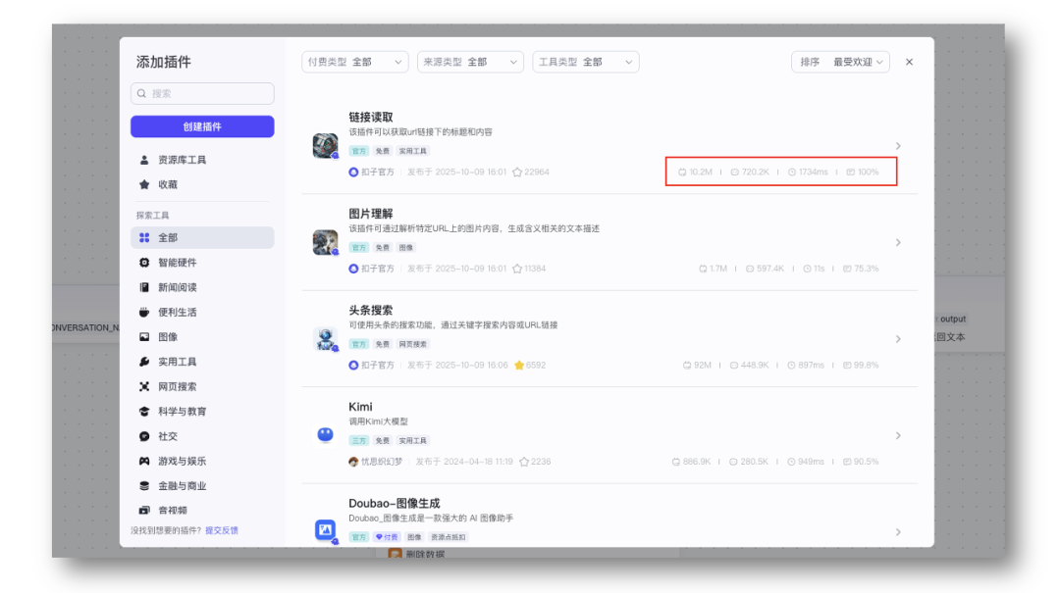Click the 头条搜索 robot thumbnail
1060x593 pixels.
coord(325,339)
